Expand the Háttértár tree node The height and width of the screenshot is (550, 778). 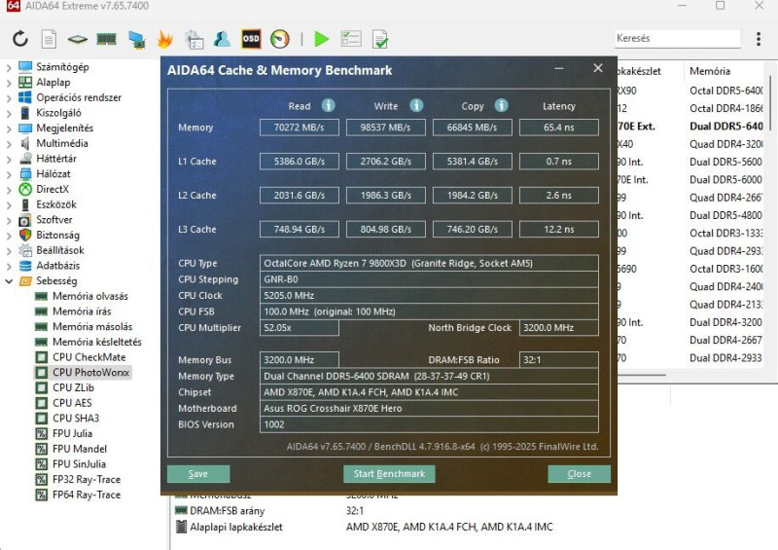9,159
